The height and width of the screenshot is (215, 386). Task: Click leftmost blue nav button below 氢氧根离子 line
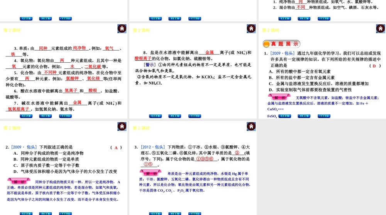(26, 116)
